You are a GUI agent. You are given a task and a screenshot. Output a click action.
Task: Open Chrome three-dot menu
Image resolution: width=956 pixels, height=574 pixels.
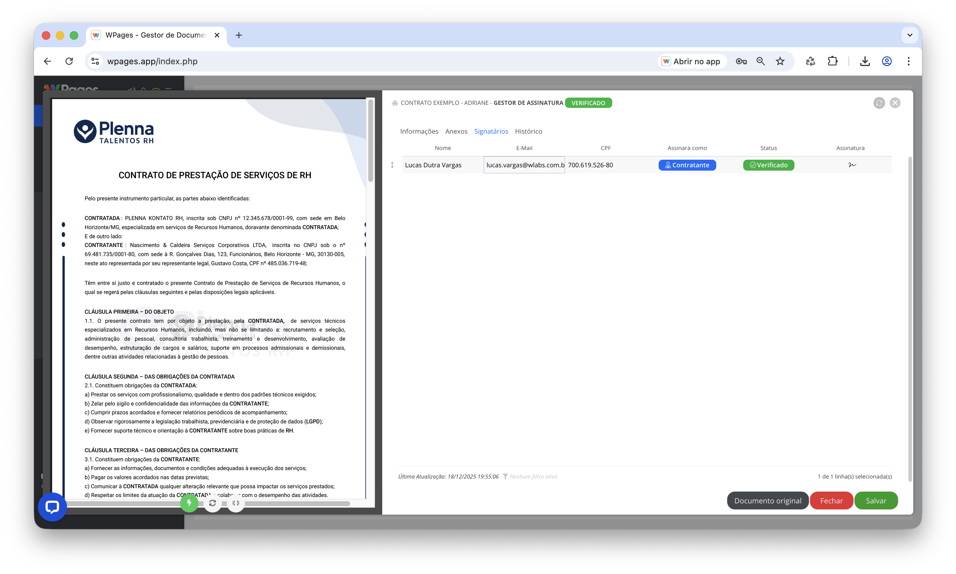[x=908, y=61]
